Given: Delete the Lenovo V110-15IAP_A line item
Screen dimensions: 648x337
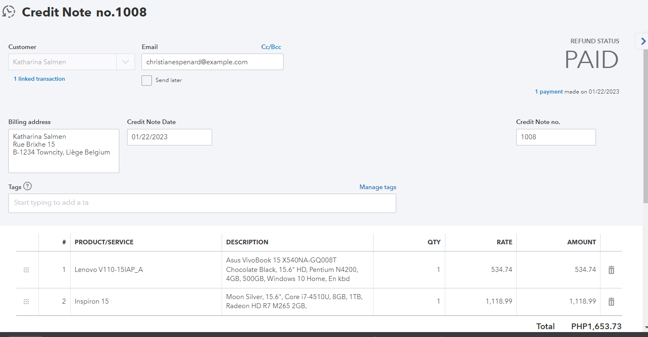Looking at the screenshot, I should click(611, 270).
